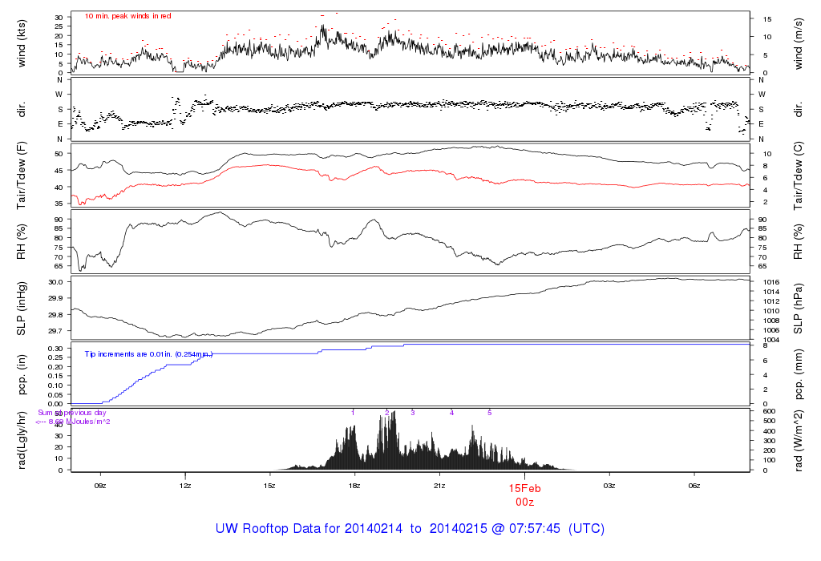This screenshot has width=821, height=561.
Task: Select the '30.0' tick on inHg axis
Action: [x=55, y=282]
